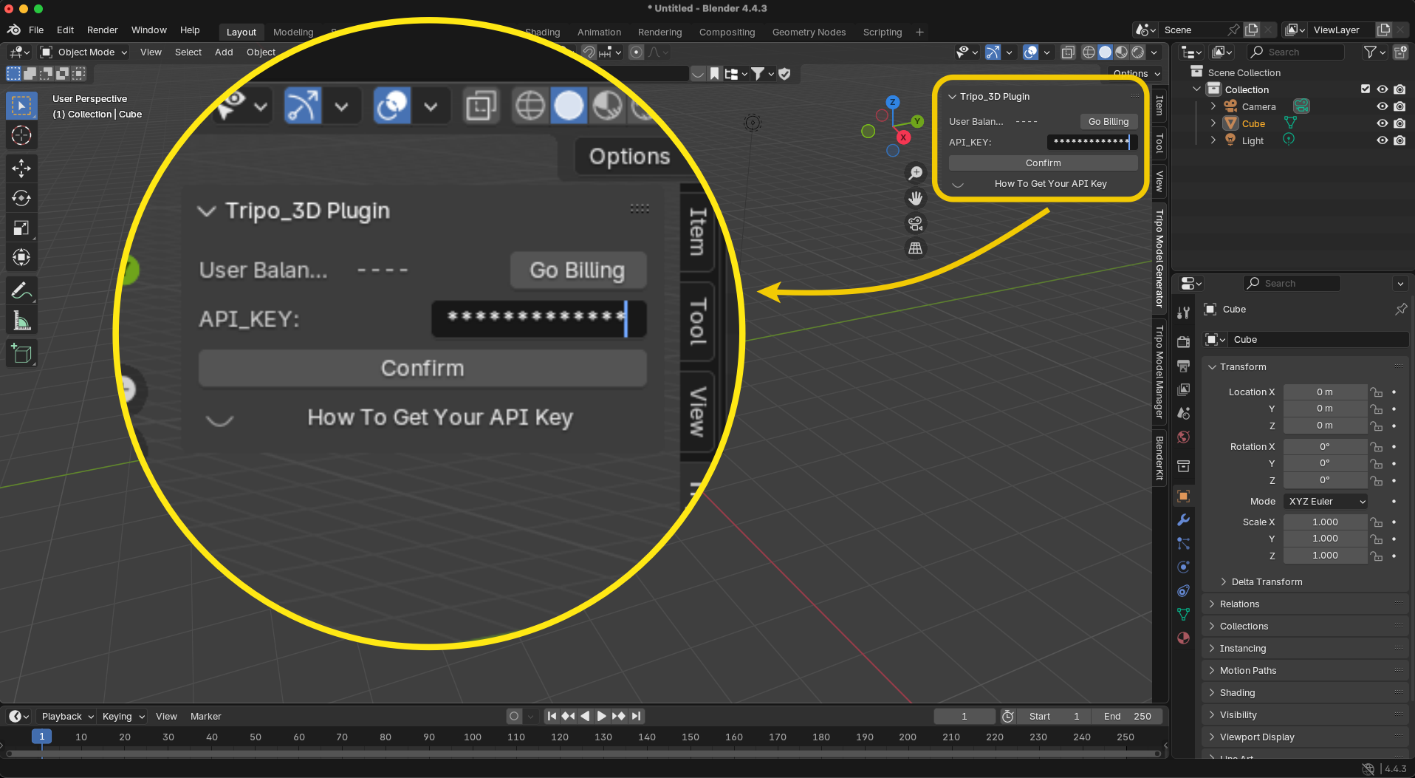This screenshot has width=1415, height=778.
Task: Open Material properties sphere icon
Action: pos(1184,638)
